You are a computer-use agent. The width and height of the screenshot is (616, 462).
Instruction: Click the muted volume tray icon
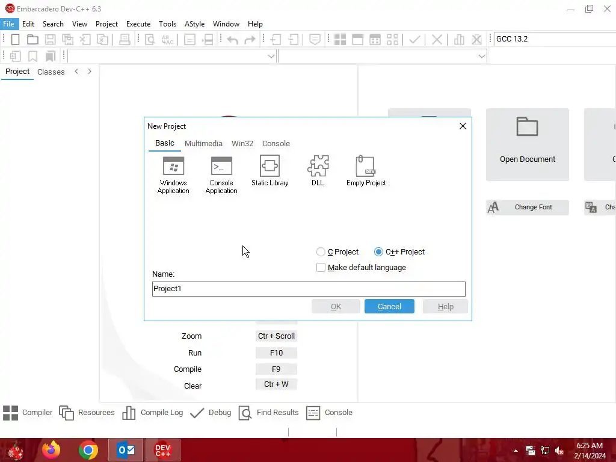pos(559,451)
